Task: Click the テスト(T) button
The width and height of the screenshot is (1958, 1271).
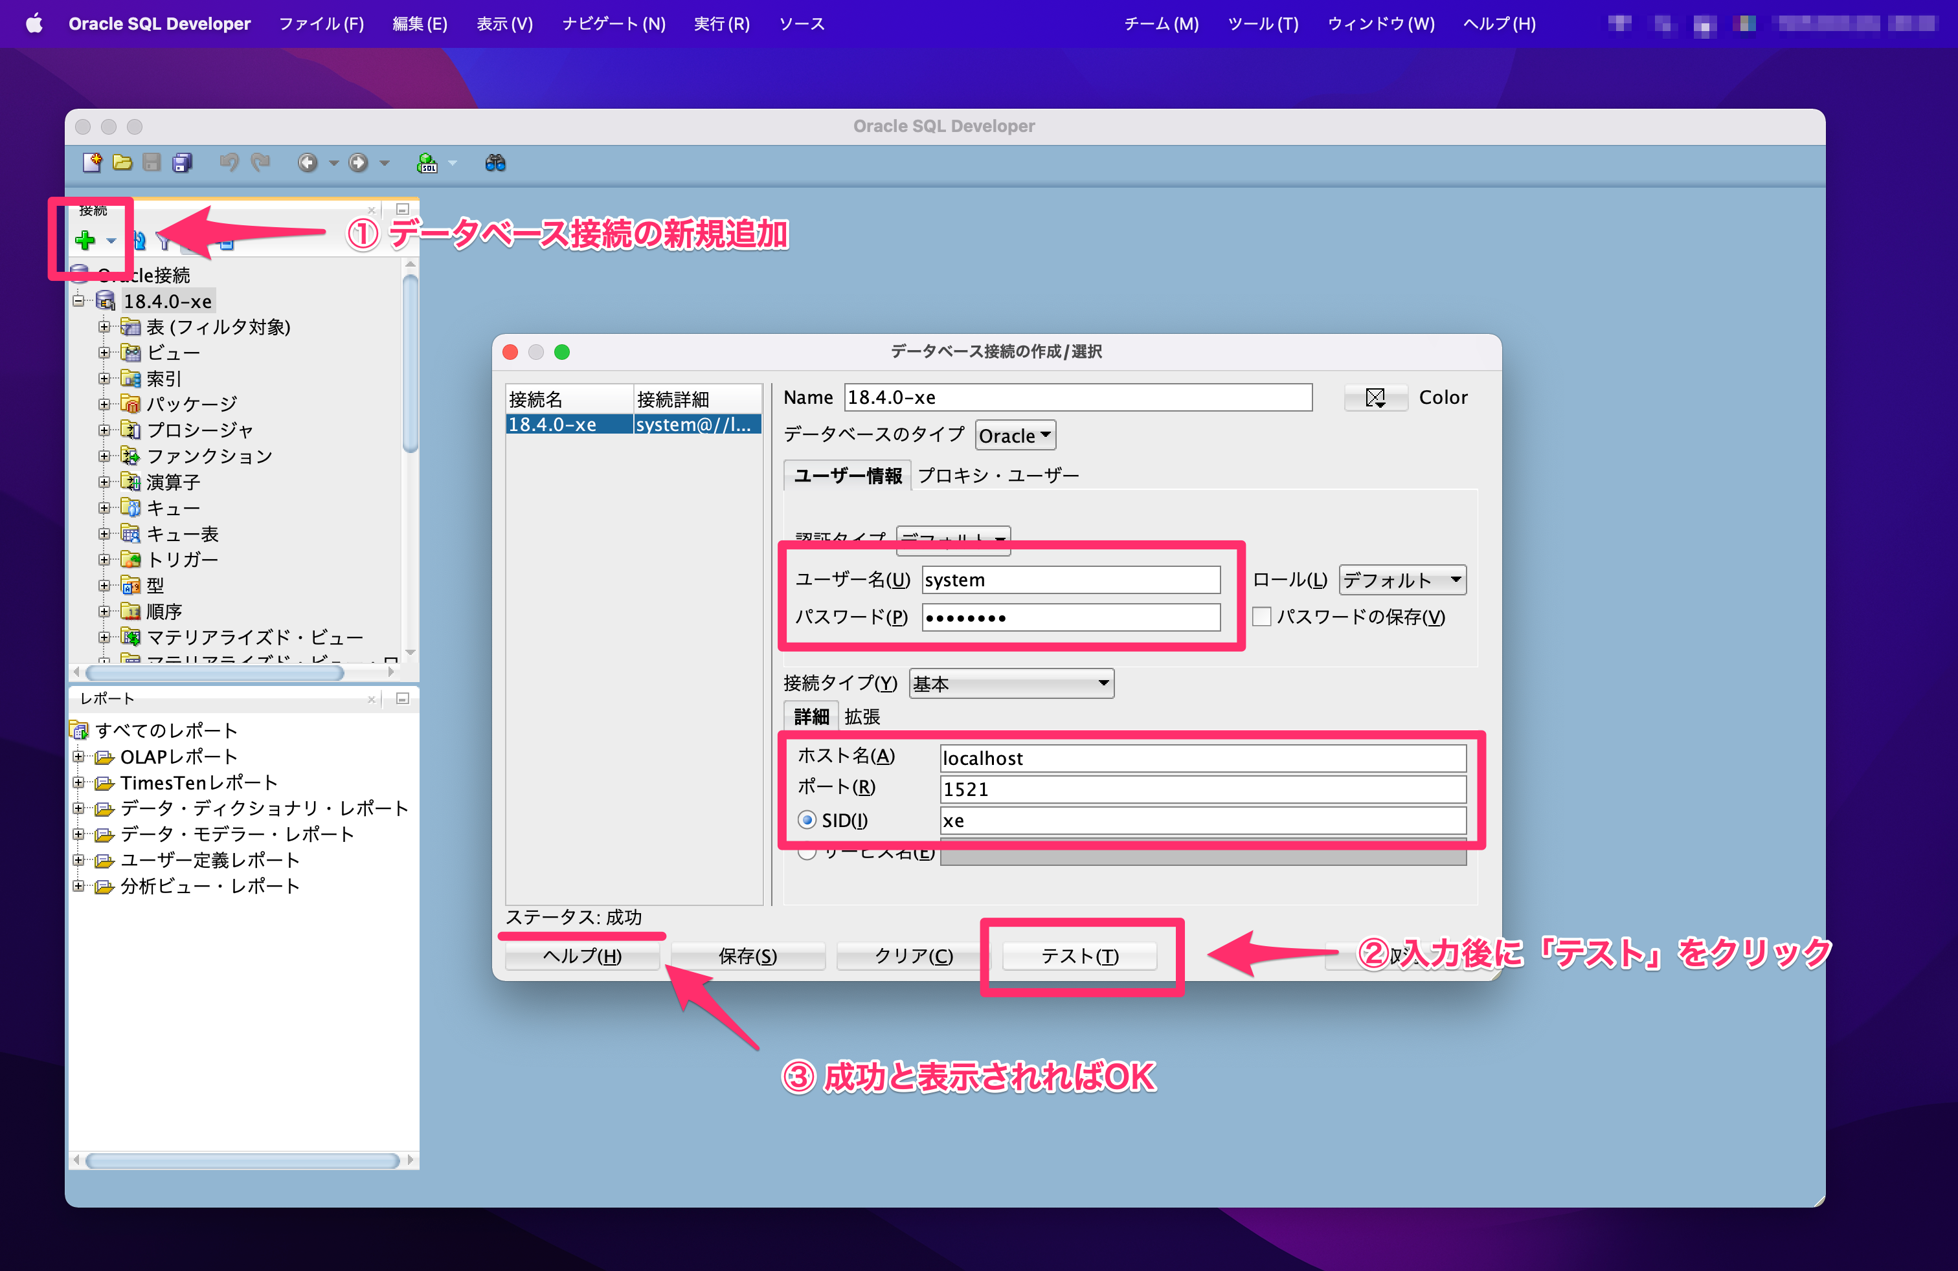Action: pyautogui.click(x=1079, y=956)
